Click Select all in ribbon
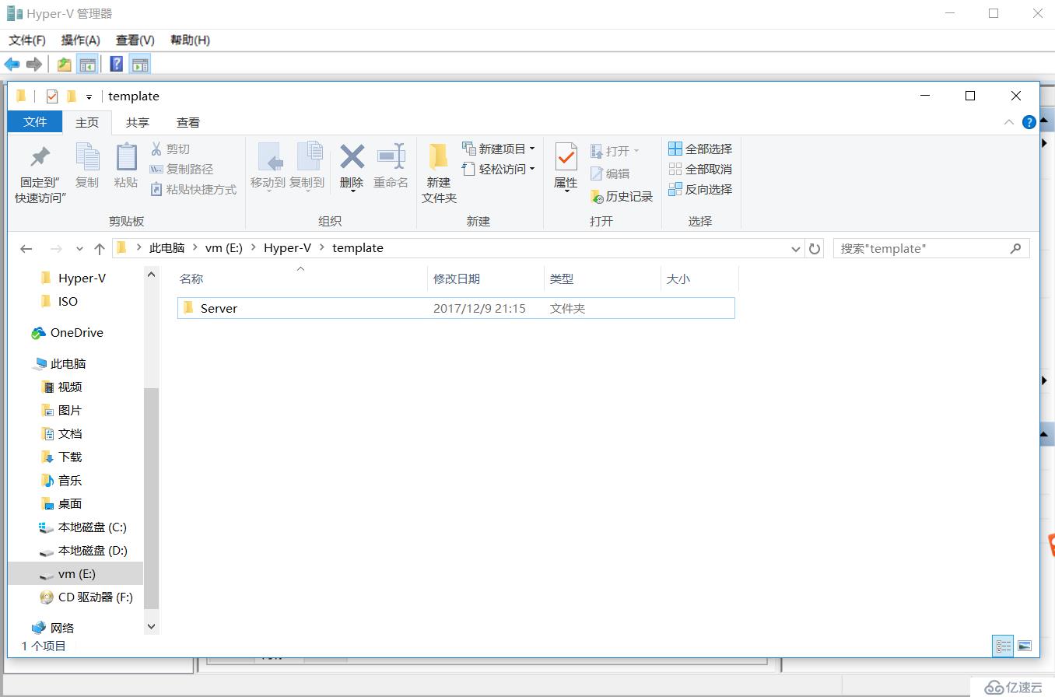This screenshot has height=697, width=1055. (700, 149)
